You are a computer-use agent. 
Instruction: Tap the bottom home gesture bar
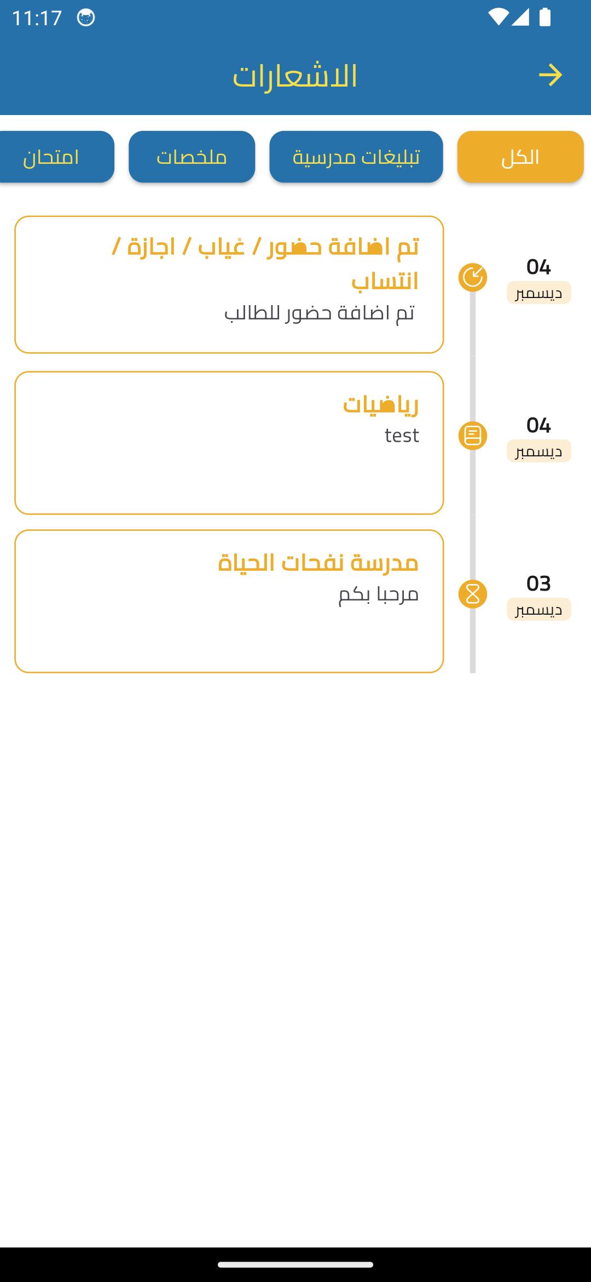click(296, 1264)
